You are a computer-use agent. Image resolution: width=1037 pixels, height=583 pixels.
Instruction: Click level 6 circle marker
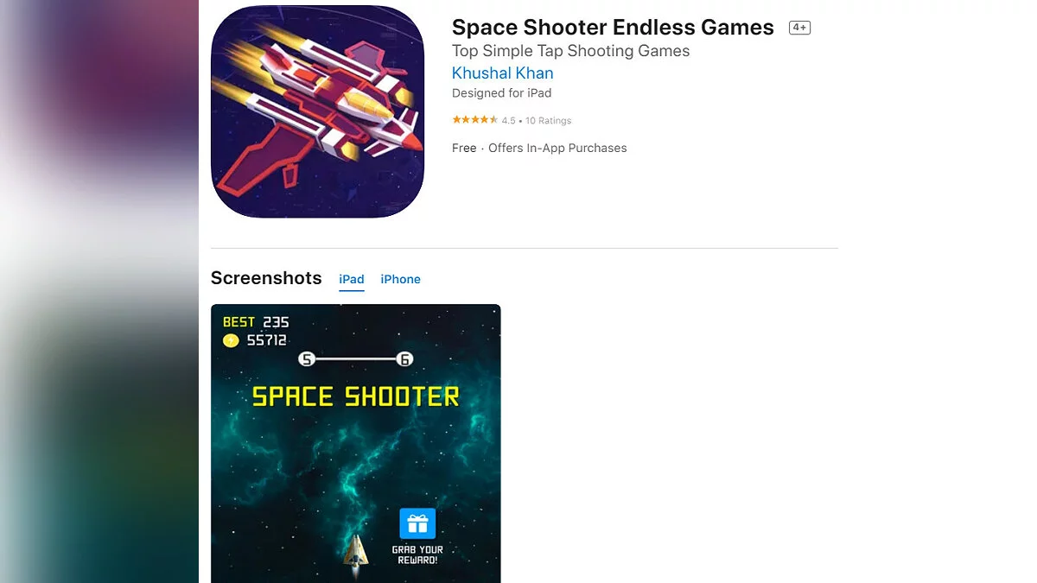point(404,359)
